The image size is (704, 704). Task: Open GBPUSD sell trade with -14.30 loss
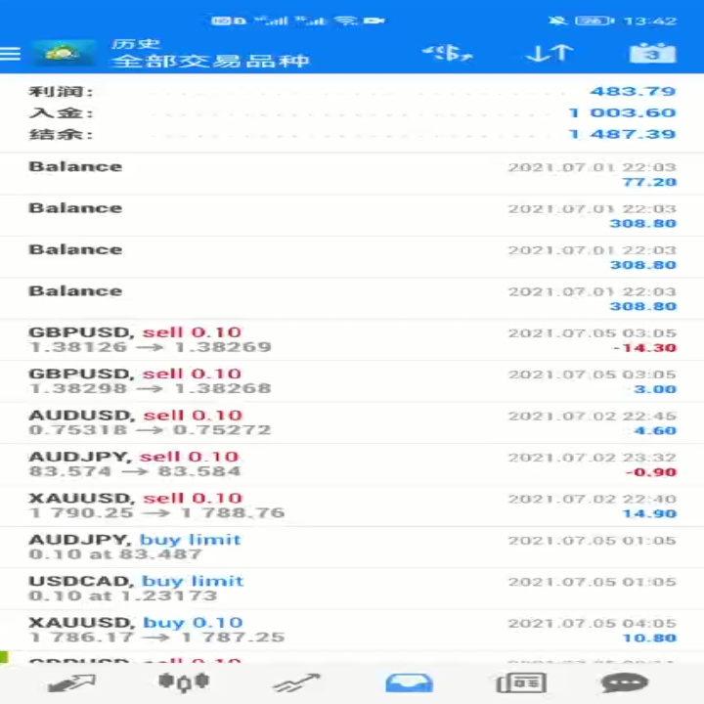pyautogui.click(x=352, y=340)
